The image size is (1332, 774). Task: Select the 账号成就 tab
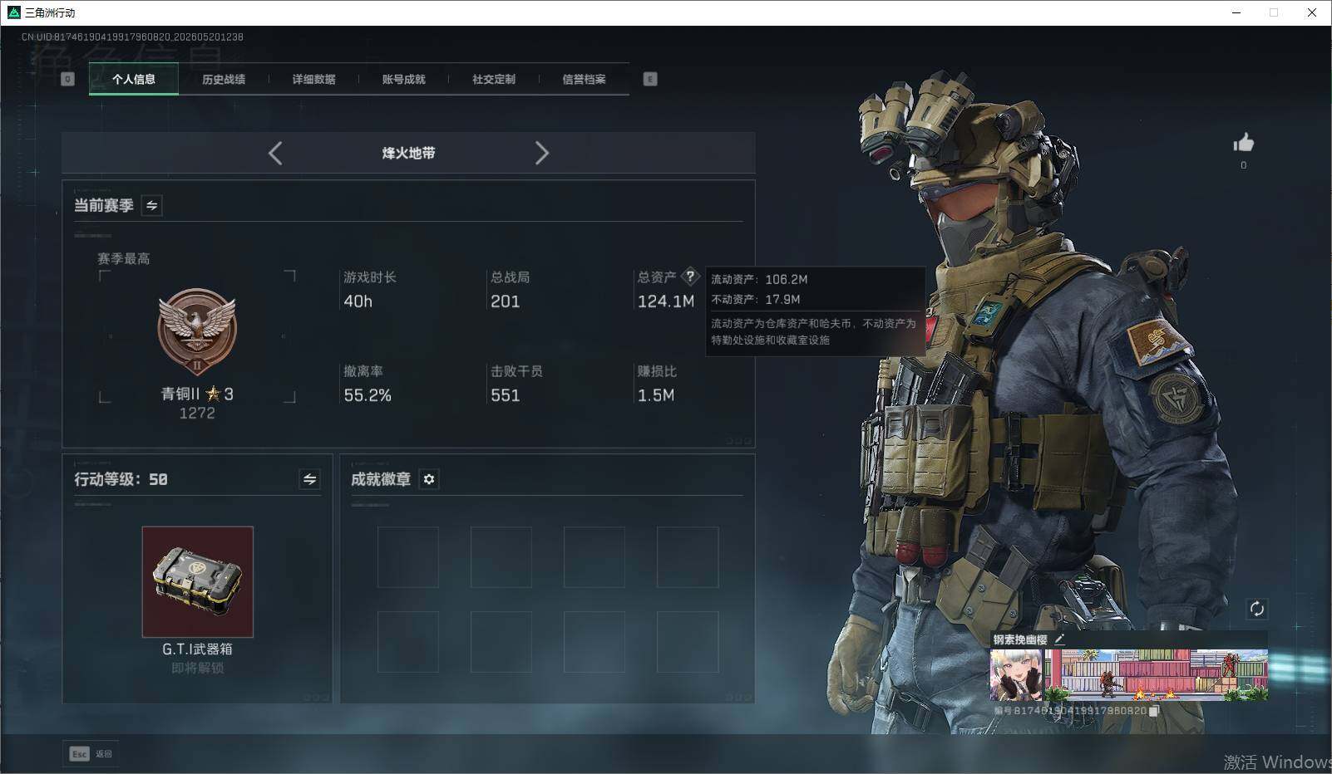404,79
